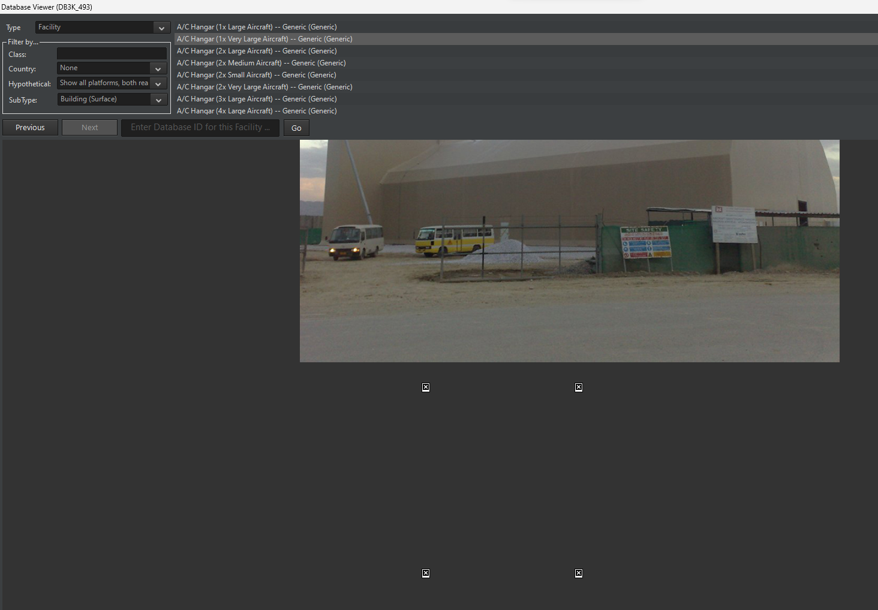This screenshot has height=610, width=878.
Task: Open the Hypothetical platforms dropdown
Action: [112, 83]
